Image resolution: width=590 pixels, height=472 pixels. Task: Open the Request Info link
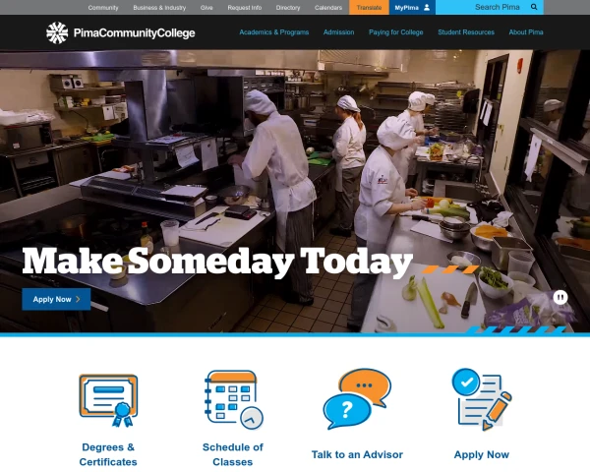point(245,8)
